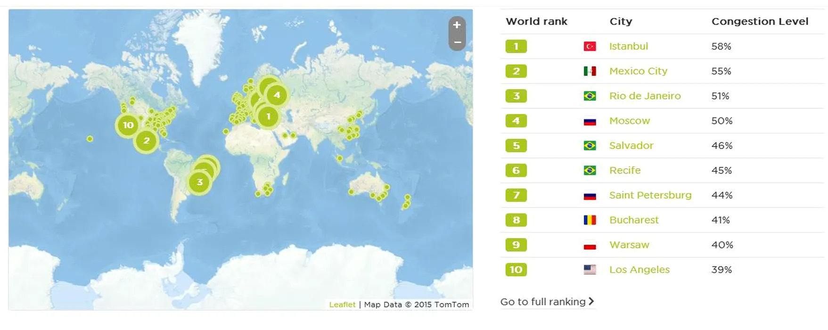Select map marker number 4 over Moscow
The height and width of the screenshot is (330, 828).
point(277,95)
